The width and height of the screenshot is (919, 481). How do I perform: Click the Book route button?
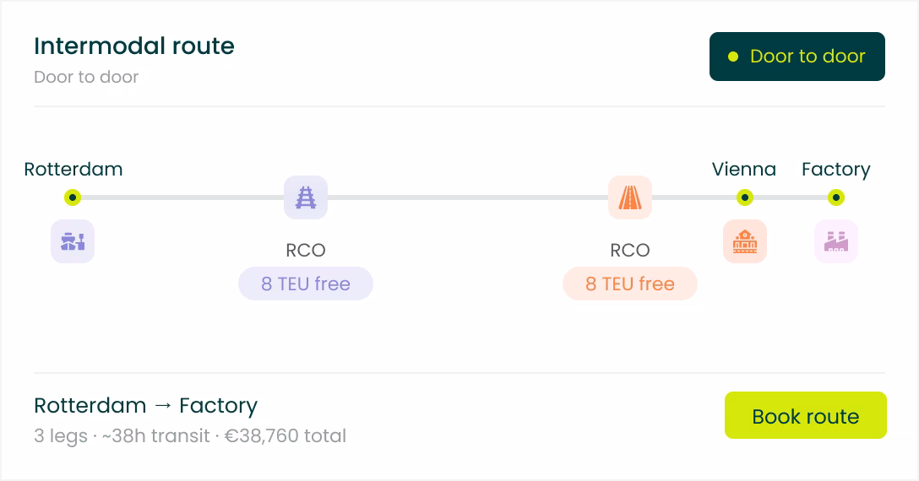point(805,415)
